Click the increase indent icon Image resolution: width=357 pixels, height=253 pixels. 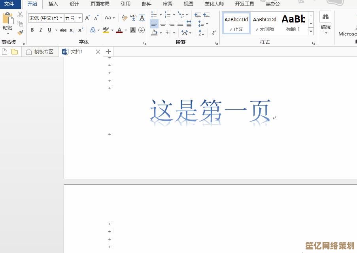(x=206, y=15)
